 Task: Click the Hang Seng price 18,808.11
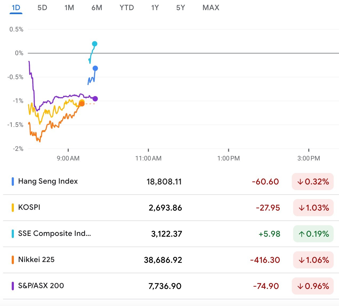[164, 182]
